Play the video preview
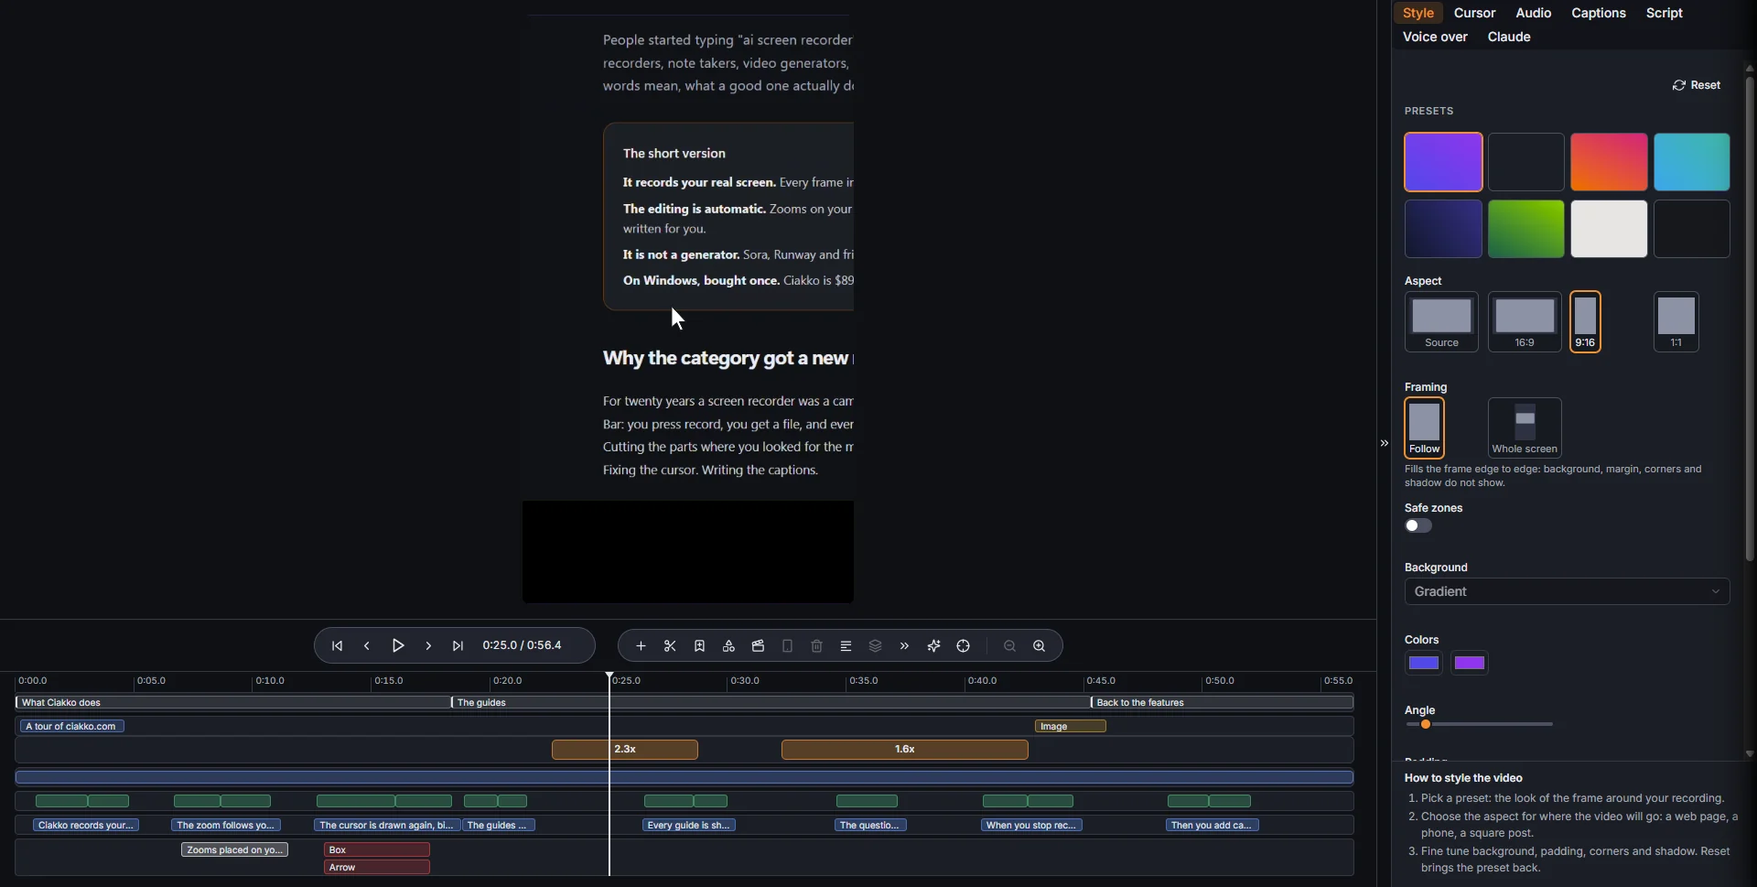The width and height of the screenshot is (1757, 887). click(398, 646)
